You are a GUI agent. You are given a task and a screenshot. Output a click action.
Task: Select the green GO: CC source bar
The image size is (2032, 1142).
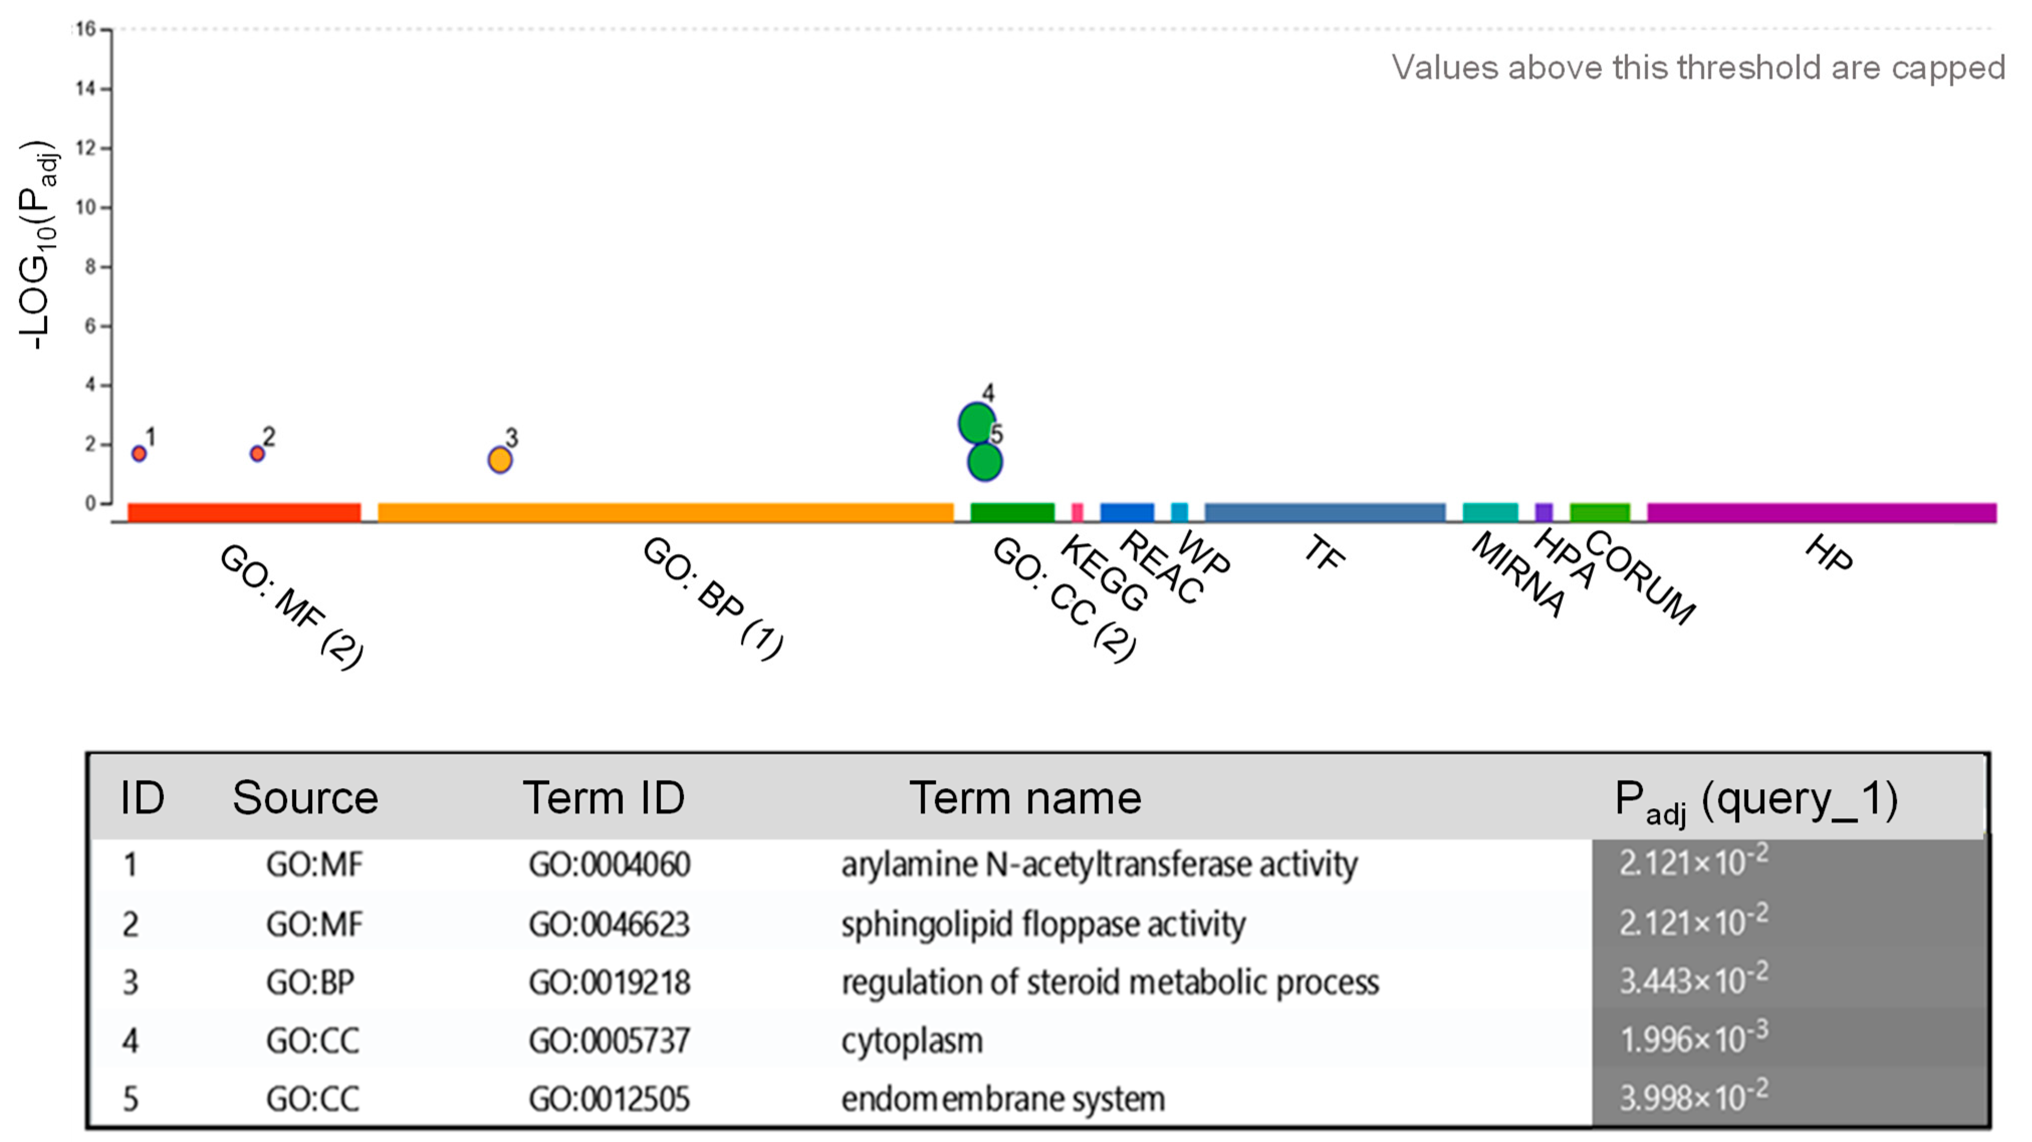(x=1012, y=513)
